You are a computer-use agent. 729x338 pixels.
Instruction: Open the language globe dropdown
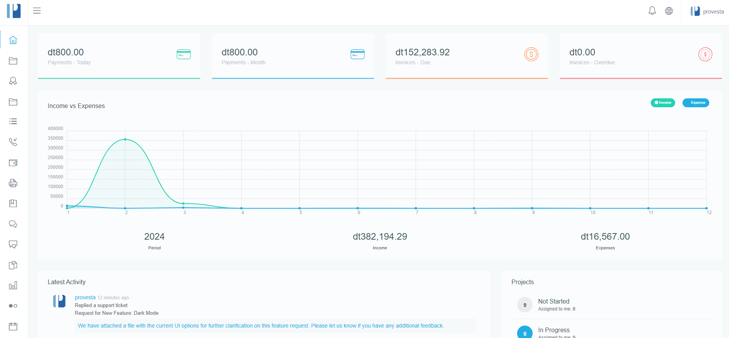click(669, 11)
